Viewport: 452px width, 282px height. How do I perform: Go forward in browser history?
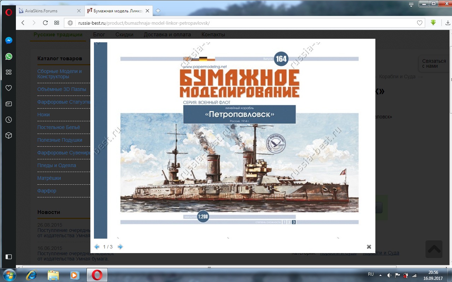pyautogui.click(x=34, y=23)
